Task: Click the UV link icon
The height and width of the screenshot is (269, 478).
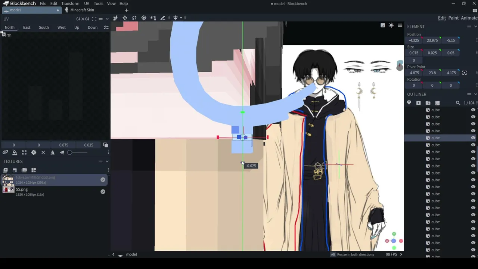Action: tap(5, 152)
